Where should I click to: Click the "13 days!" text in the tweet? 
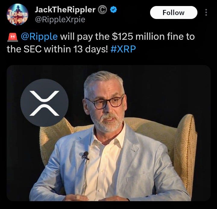[x=90, y=49]
